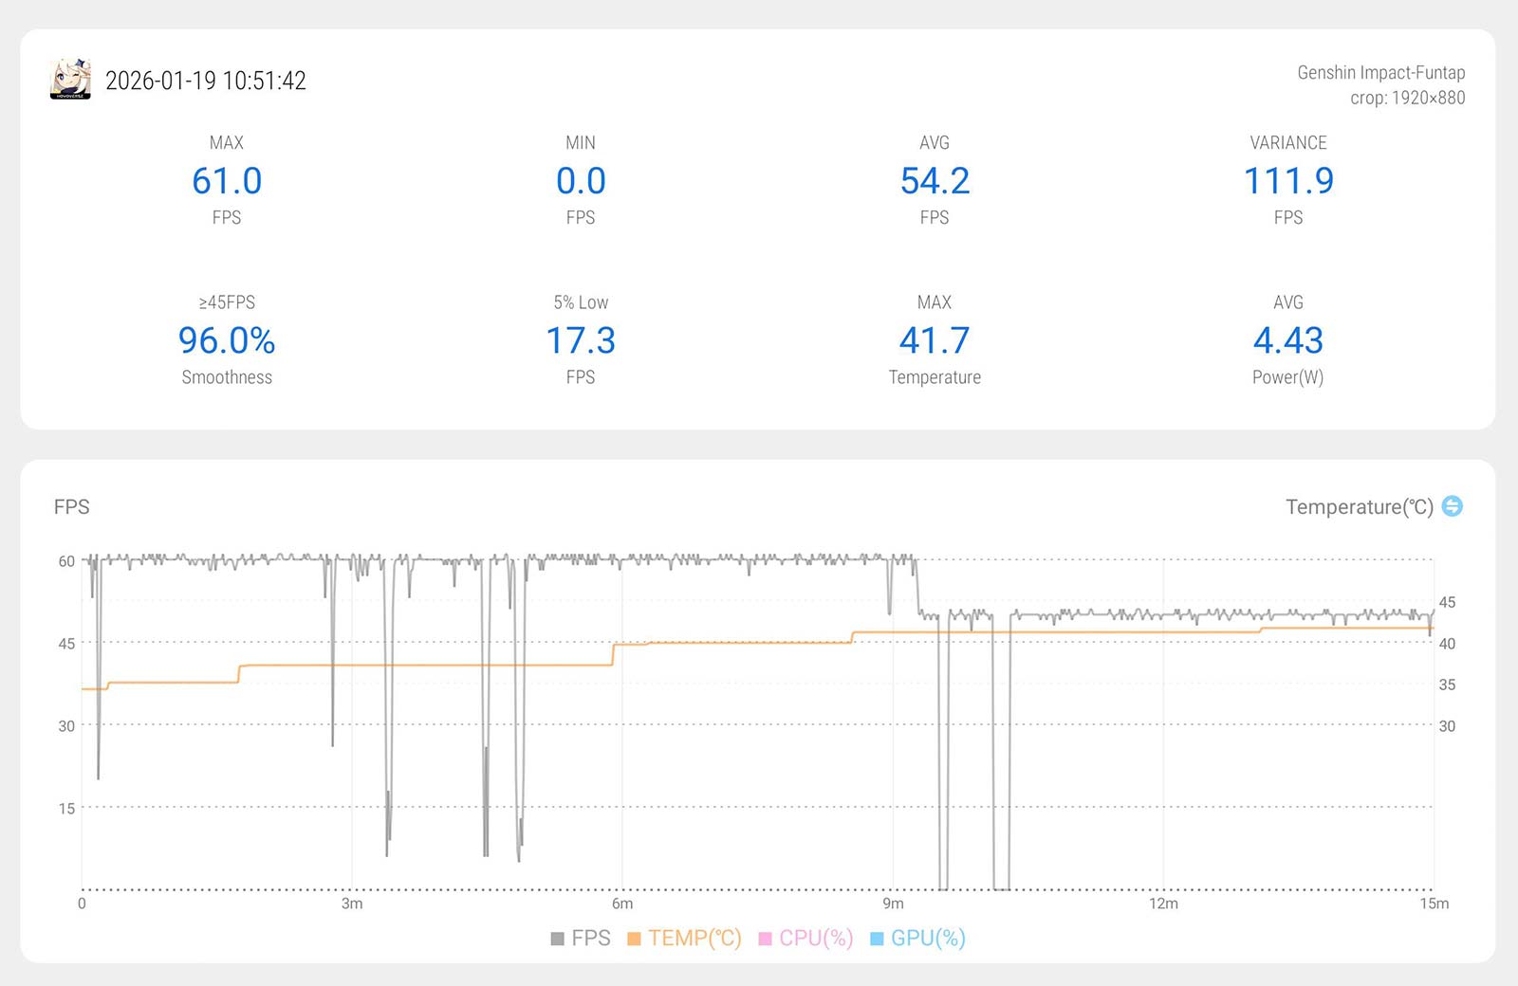Image resolution: width=1518 pixels, height=986 pixels.
Task: Click the Genshin Impact app icon
Action: pyautogui.click(x=70, y=80)
